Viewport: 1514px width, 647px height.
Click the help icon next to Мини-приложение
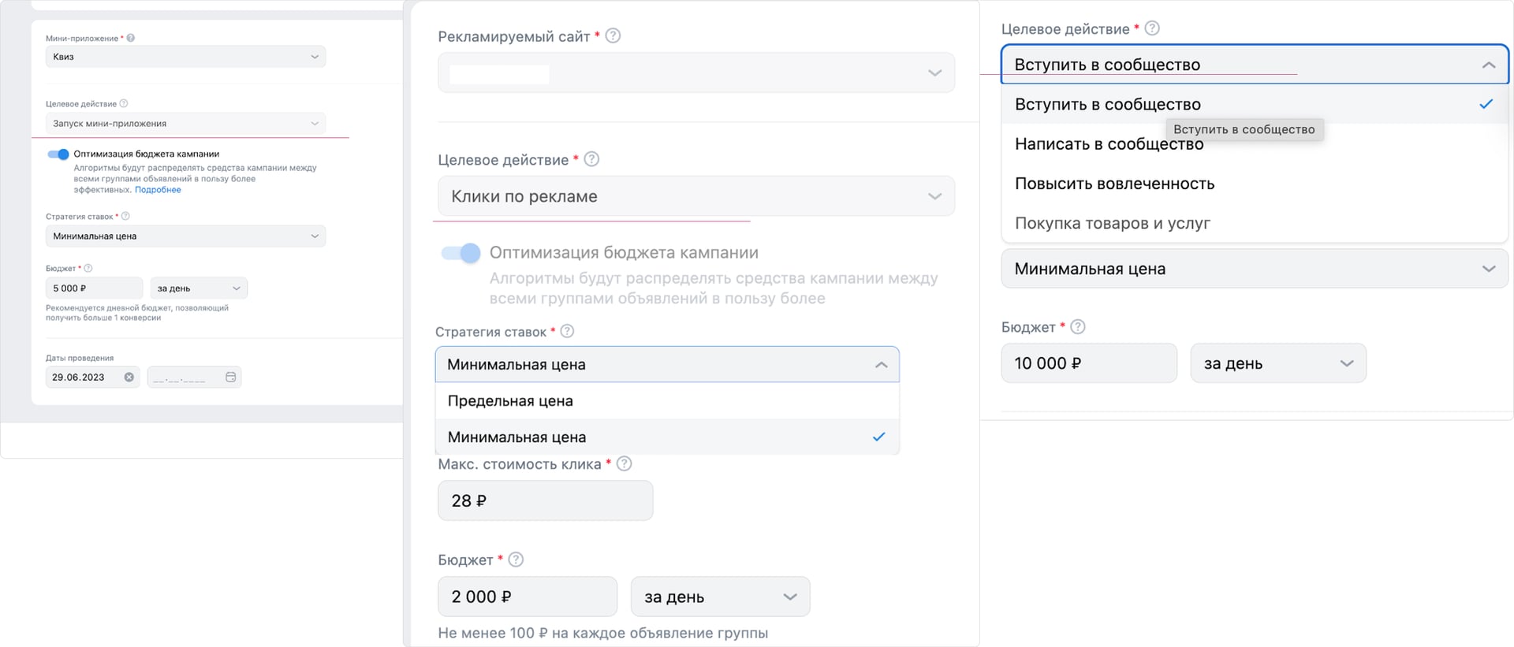131,36
